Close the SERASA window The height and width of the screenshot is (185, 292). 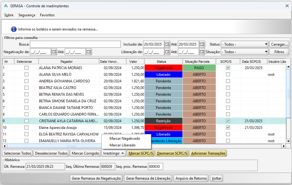(287, 6)
